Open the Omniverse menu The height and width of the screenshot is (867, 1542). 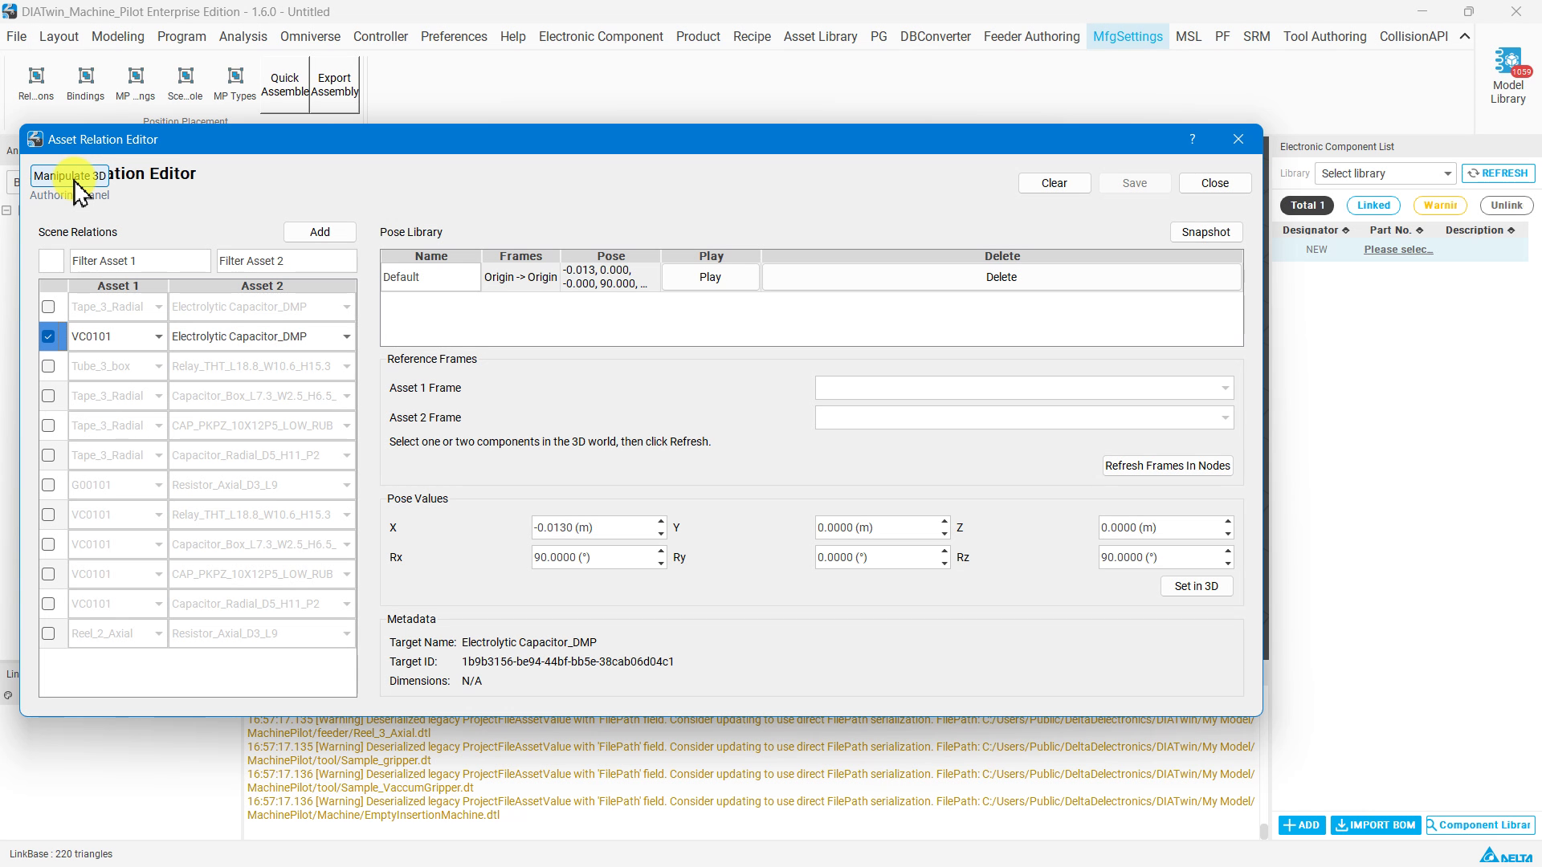coord(310,36)
